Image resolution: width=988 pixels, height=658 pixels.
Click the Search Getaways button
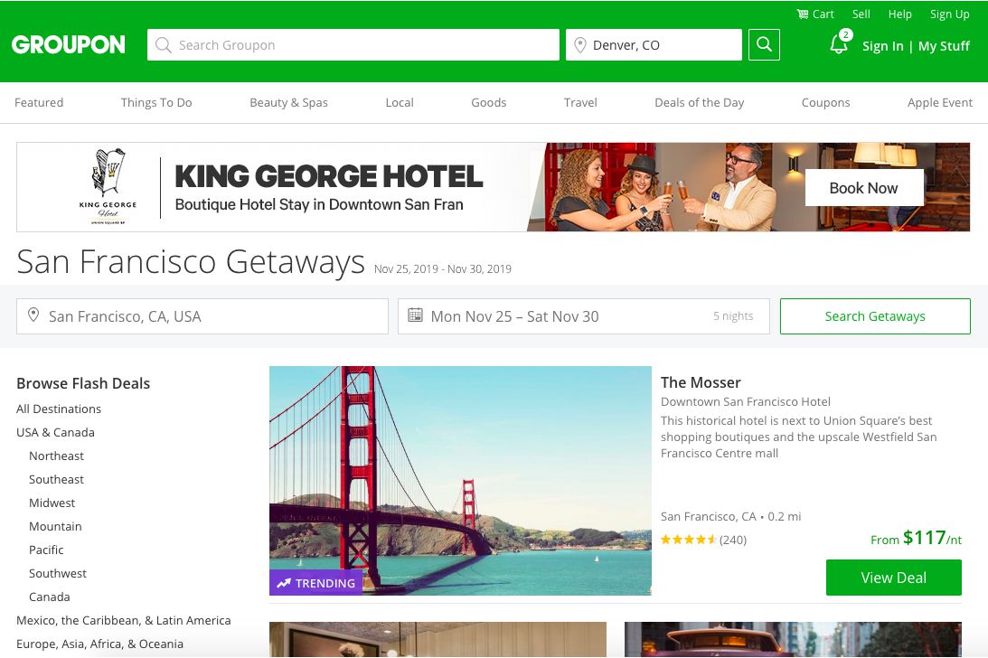tap(875, 316)
